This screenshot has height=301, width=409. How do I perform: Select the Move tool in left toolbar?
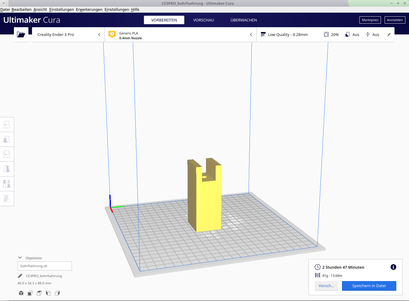pyautogui.click(x=7, y=125)
